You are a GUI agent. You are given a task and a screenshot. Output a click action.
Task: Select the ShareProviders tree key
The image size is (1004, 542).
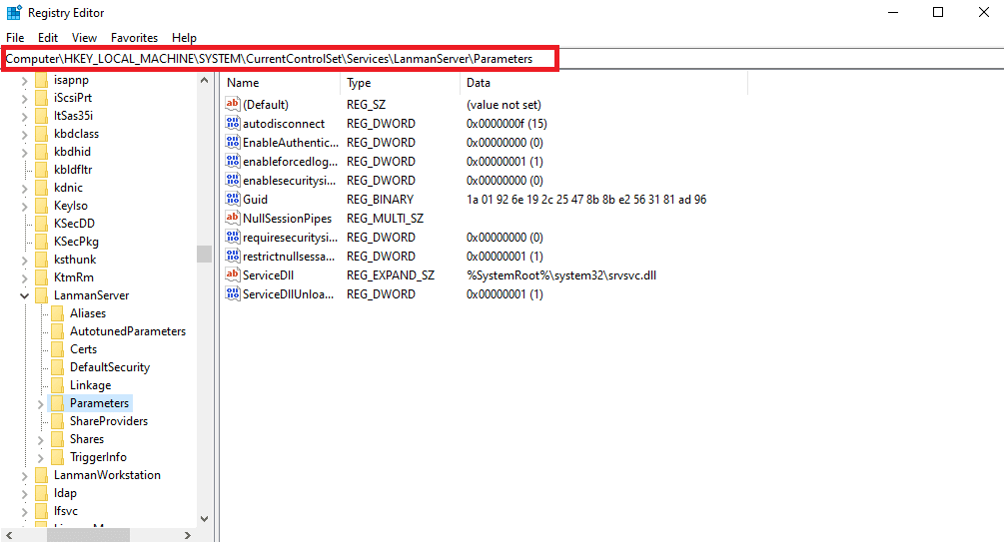point(109,421)
